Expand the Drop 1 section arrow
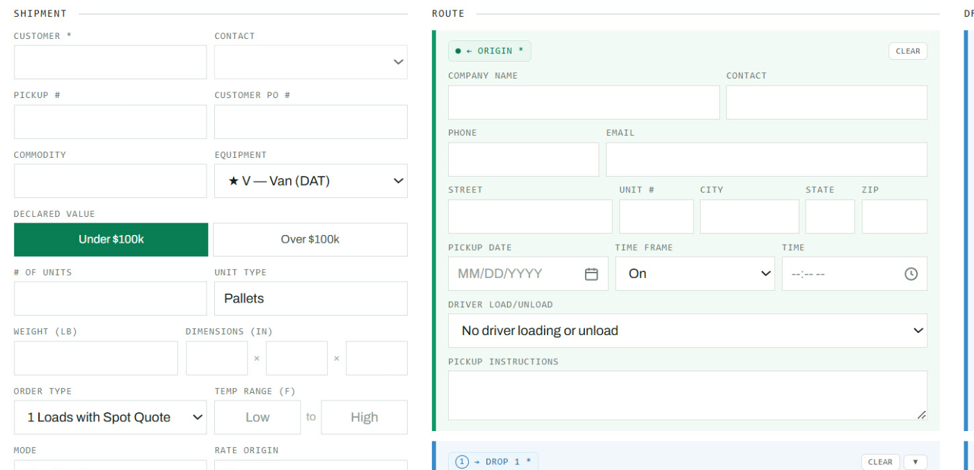974x470 pixels. 916,462
